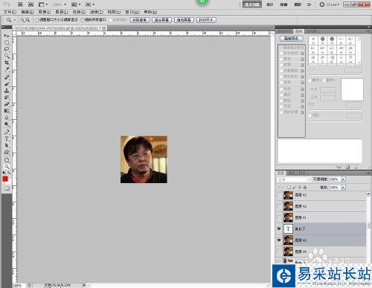Select the Blur tool
This screenshot has height=288, width=372.
coord(7,118)
